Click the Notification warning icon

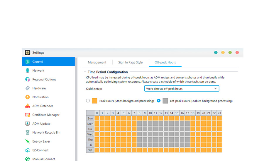click(28, 97)
